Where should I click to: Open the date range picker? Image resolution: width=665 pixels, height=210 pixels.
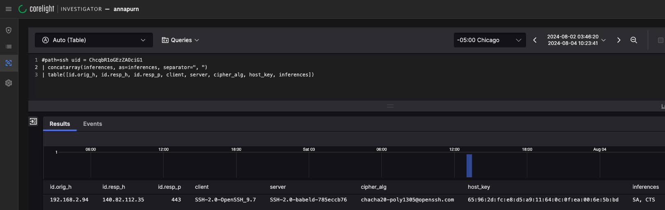(x=576, y=40)
